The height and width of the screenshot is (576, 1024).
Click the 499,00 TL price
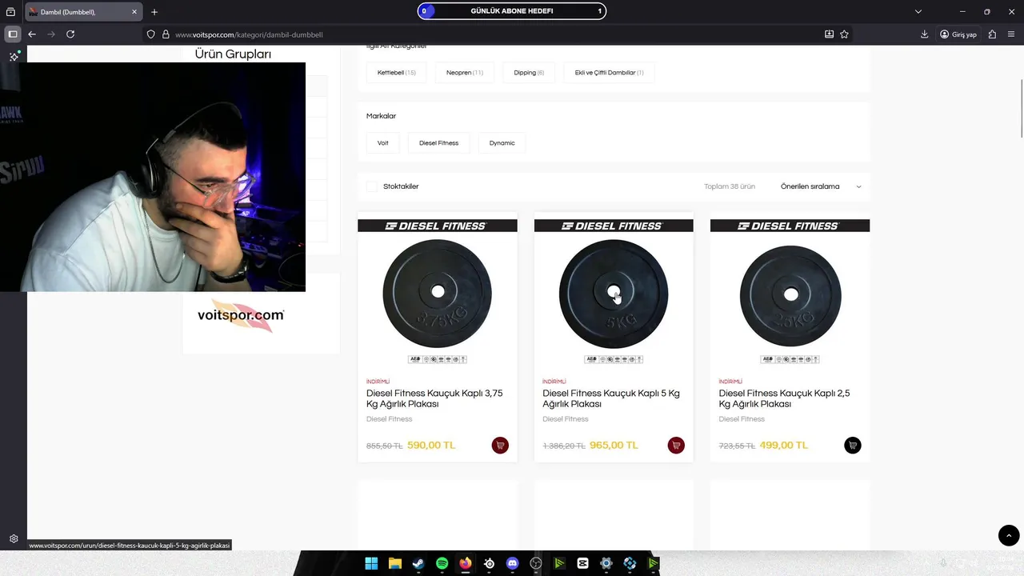pyautogui.click(x=784, y=446)
